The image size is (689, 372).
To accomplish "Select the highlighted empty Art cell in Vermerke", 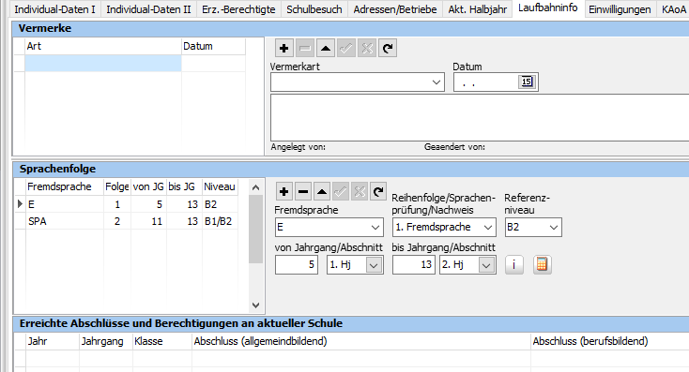I will point(103,64).
